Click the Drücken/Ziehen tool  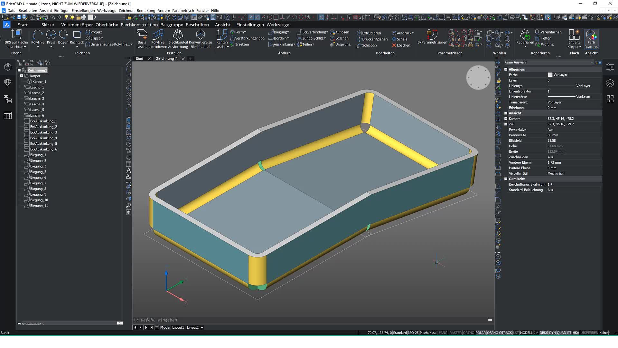372,39
